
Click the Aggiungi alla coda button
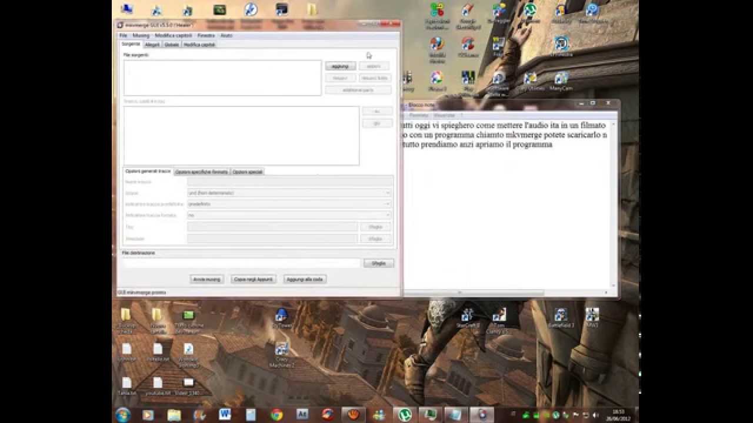305,279
